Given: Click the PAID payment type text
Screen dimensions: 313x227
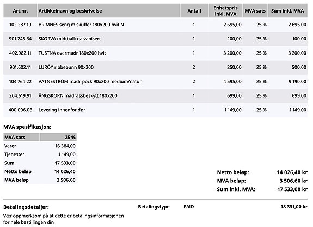Looking at the screenshot, I should click(189, 207).
